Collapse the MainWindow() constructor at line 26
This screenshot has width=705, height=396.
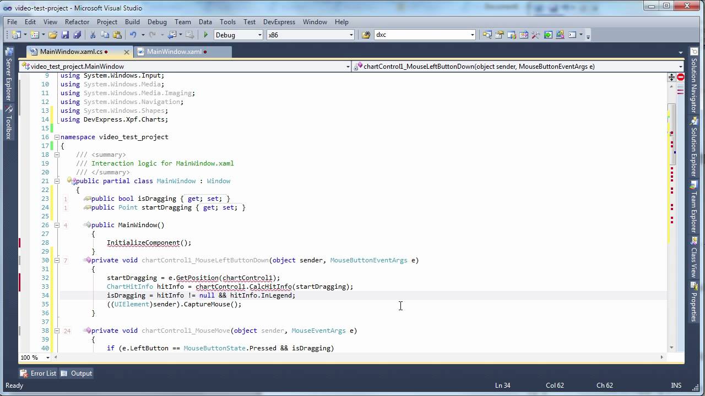pos(56,225)
